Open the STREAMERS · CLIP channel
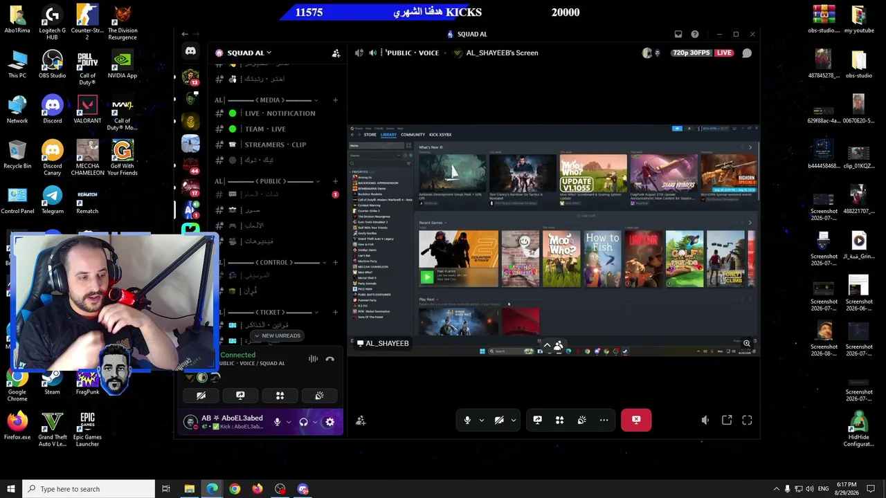Viewport: 886px width, 498px height. pyautogui.click(x=274, y=145)
